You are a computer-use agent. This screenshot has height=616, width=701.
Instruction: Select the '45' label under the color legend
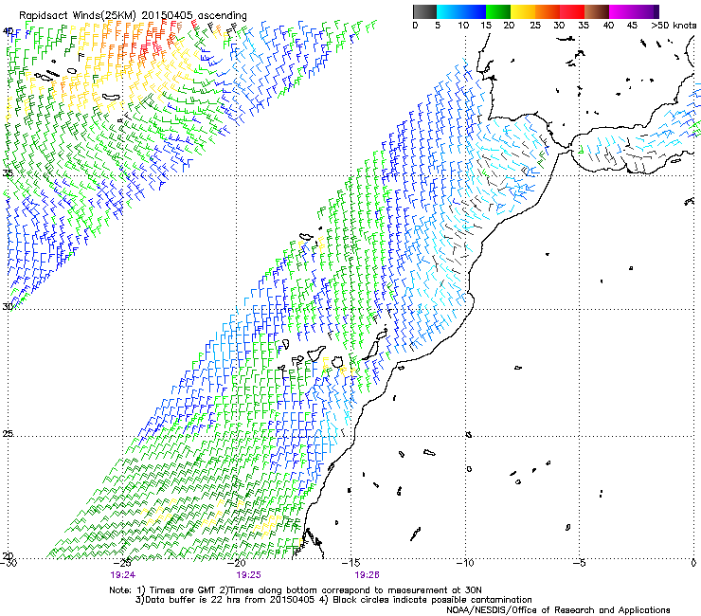click(632, 25)
